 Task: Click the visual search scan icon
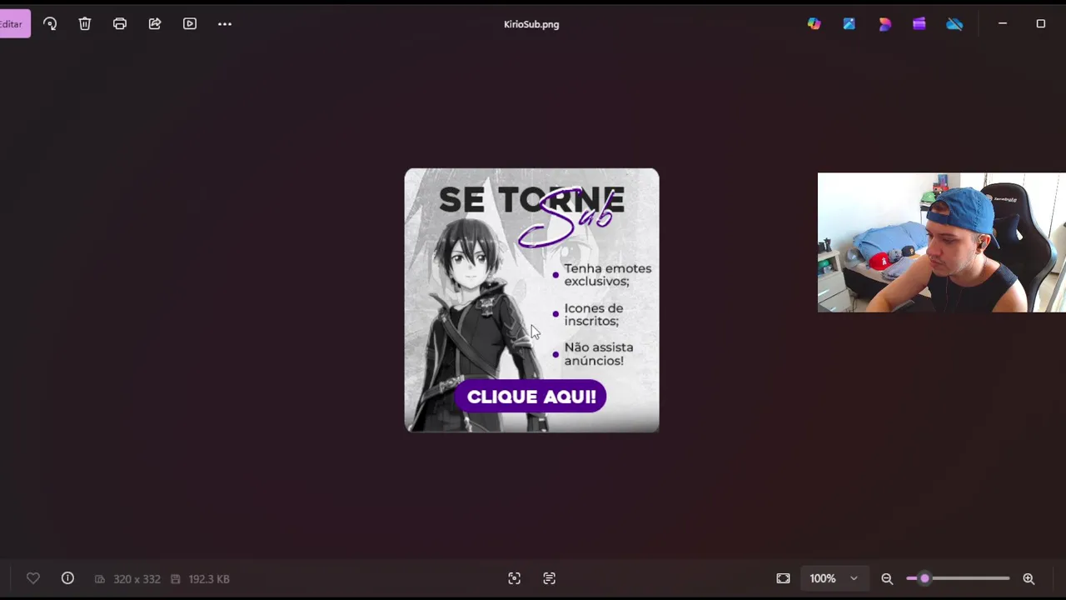click(515, 578)
